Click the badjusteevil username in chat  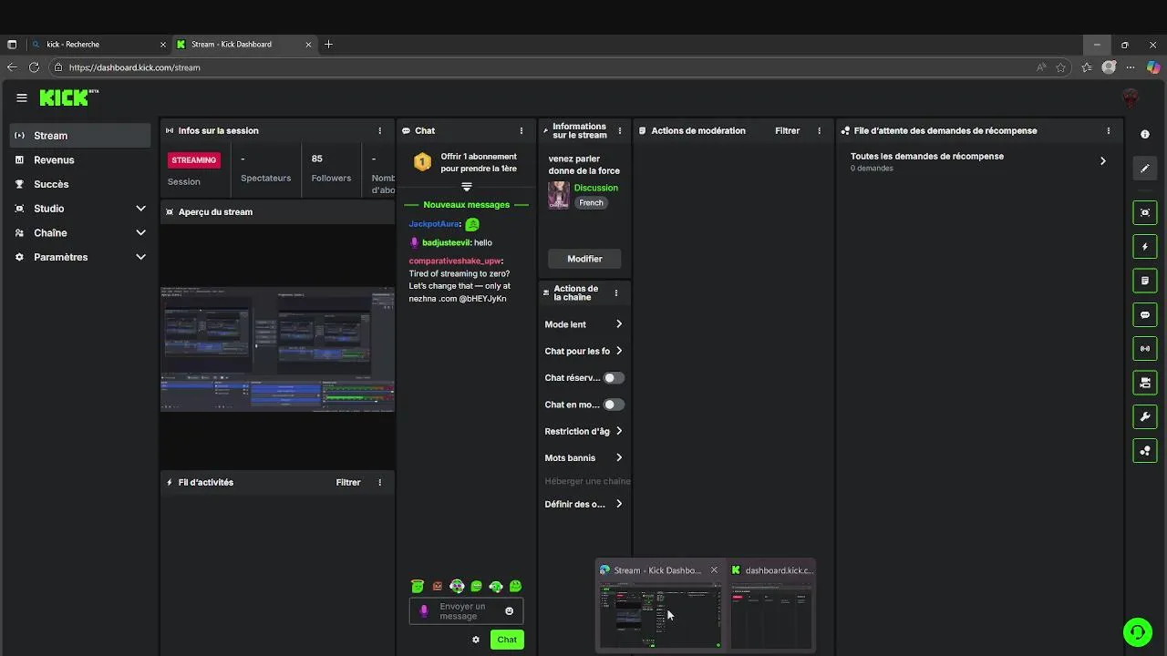446,243
